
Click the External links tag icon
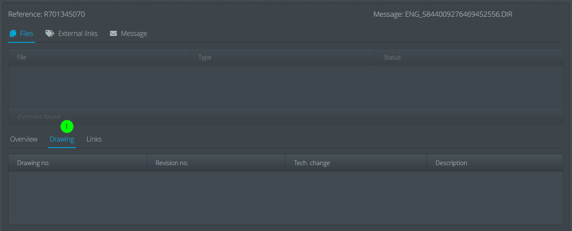coord(50,33)
